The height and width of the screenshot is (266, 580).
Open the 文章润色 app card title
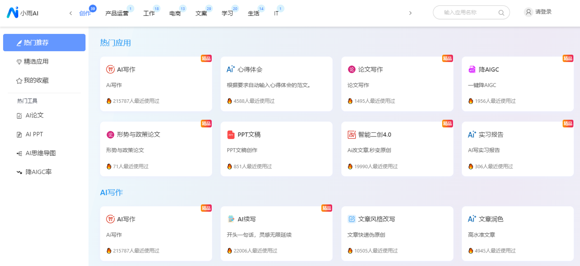point(491,219)
